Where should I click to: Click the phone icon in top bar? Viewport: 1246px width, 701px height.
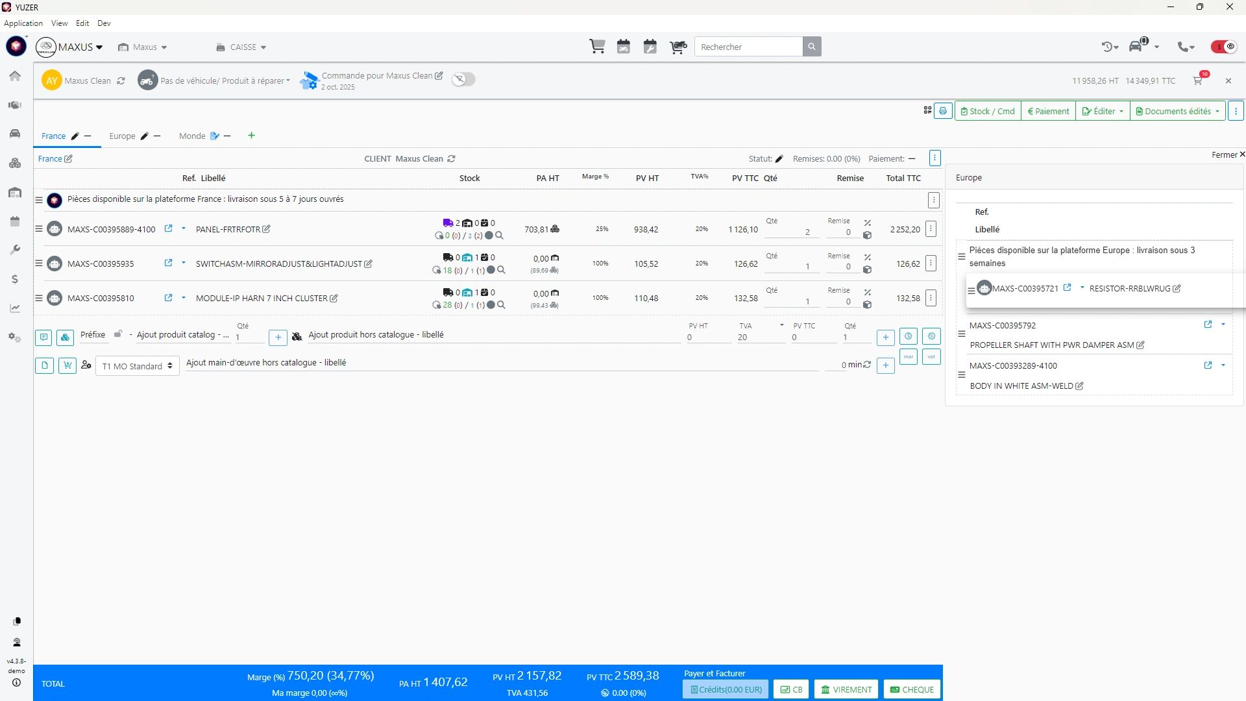tap(1183, 47)
